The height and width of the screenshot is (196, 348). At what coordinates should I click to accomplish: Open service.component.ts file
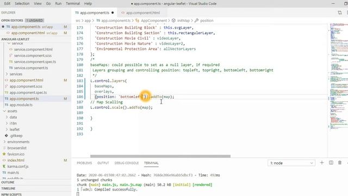(31, 68)
